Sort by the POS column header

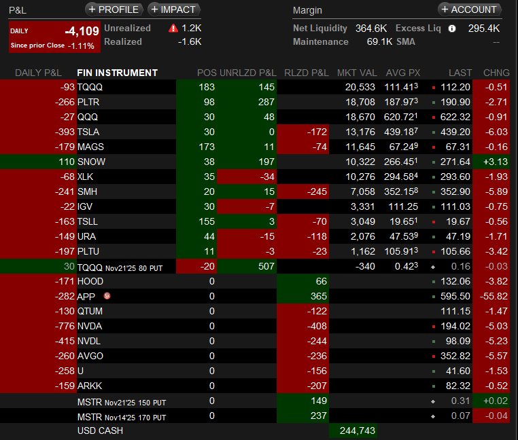(207, 73)
